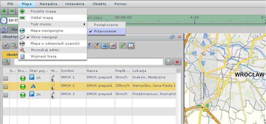Viewport: 266px width, 124px height.
Task: Open the Pomoc menu
Action: click(x=120, y=4)
